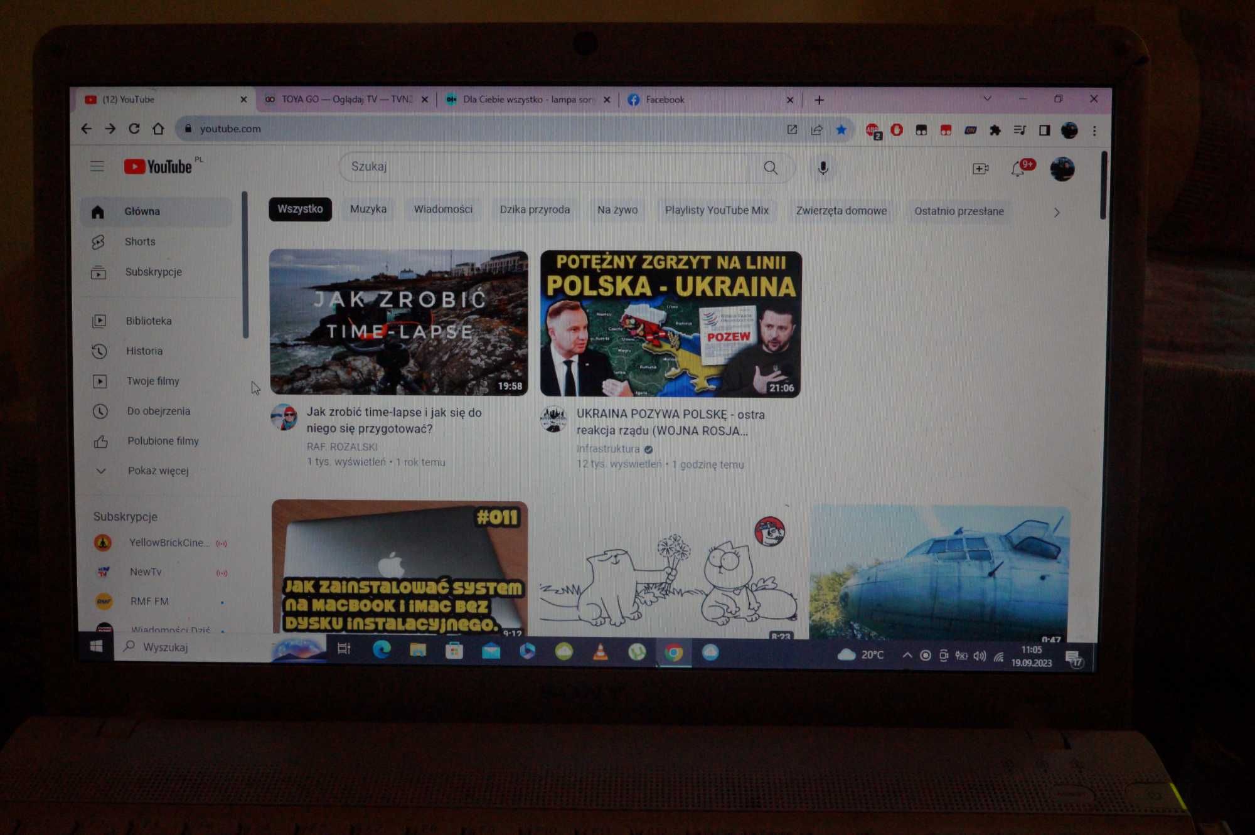
Task: Open the Create video icon
Action: point(980,169)
